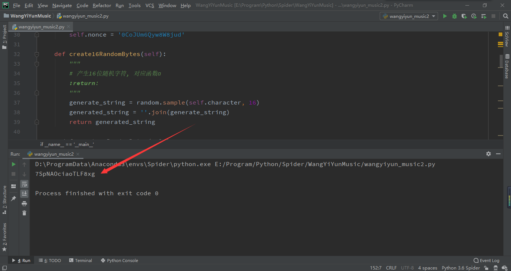Open the Edit menu

click(29, 5)
